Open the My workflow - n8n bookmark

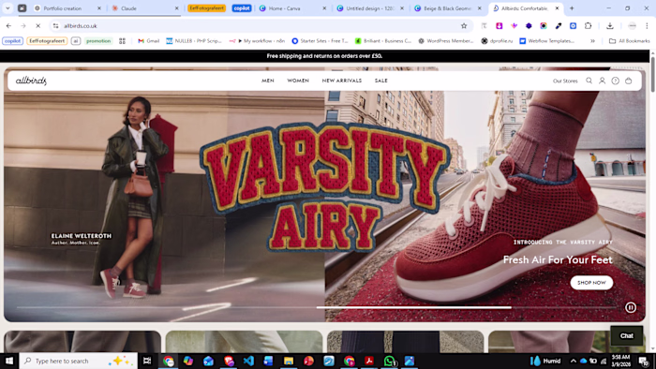coord(257,41)
